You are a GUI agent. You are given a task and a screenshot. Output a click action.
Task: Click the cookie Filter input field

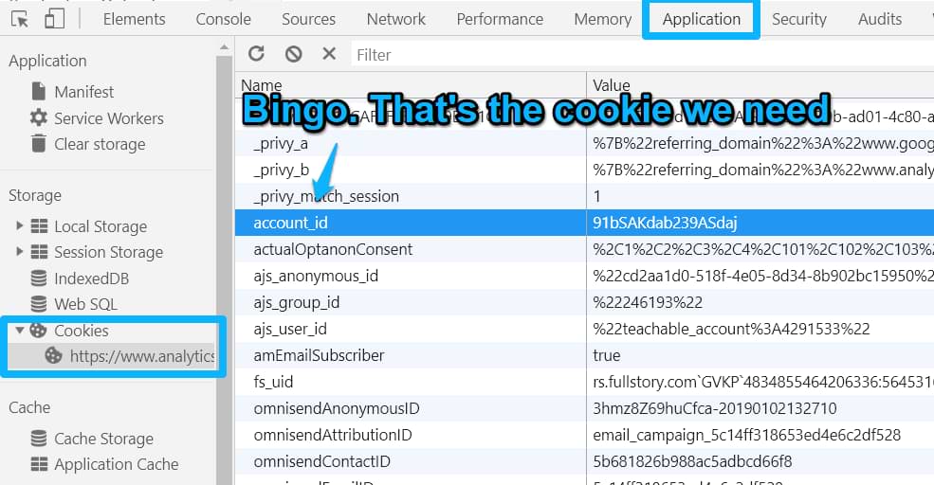click(x=642, y=55)
